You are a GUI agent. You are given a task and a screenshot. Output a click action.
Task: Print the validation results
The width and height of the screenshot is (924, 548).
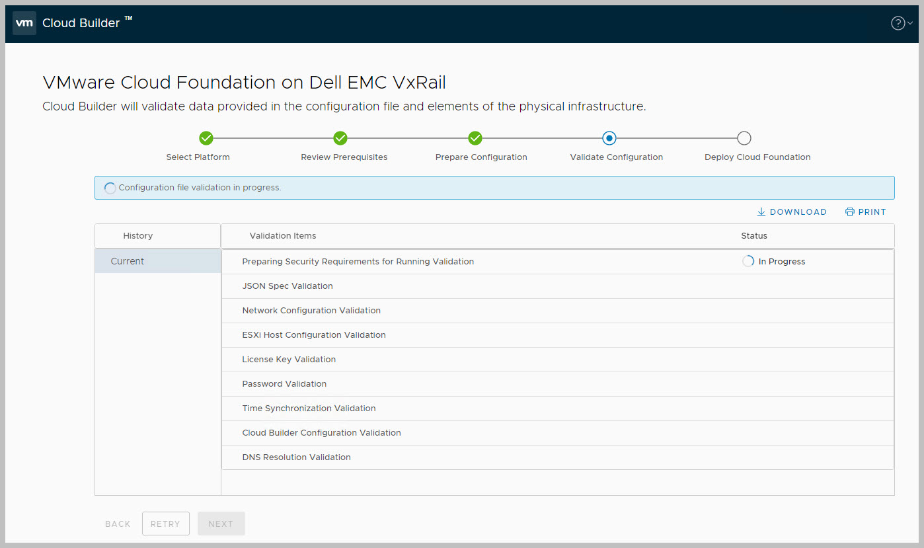click(866, 212)
